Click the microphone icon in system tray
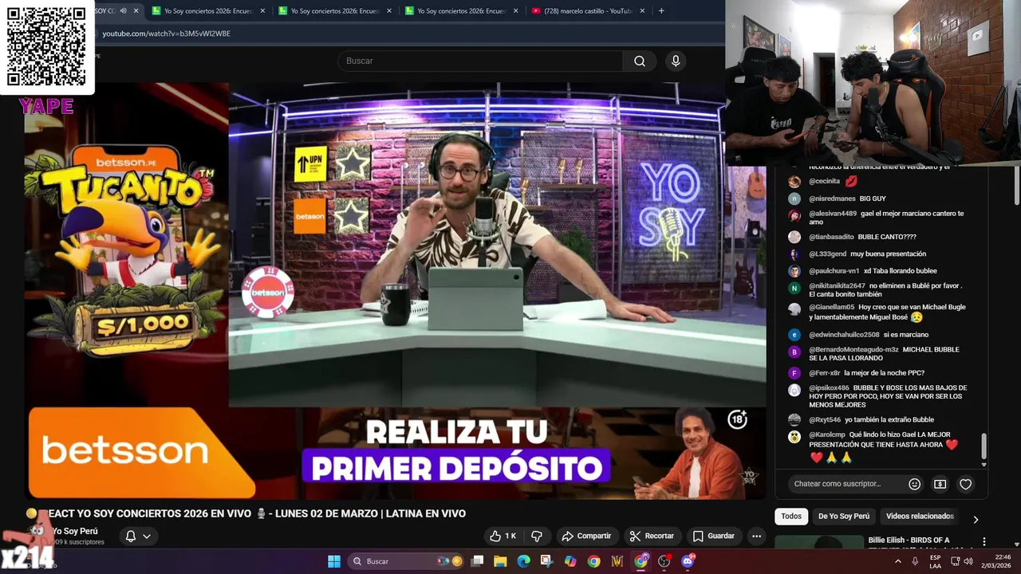Viewport: 1021px width, 574px height. pyautogui.click(x=915, y=561)
